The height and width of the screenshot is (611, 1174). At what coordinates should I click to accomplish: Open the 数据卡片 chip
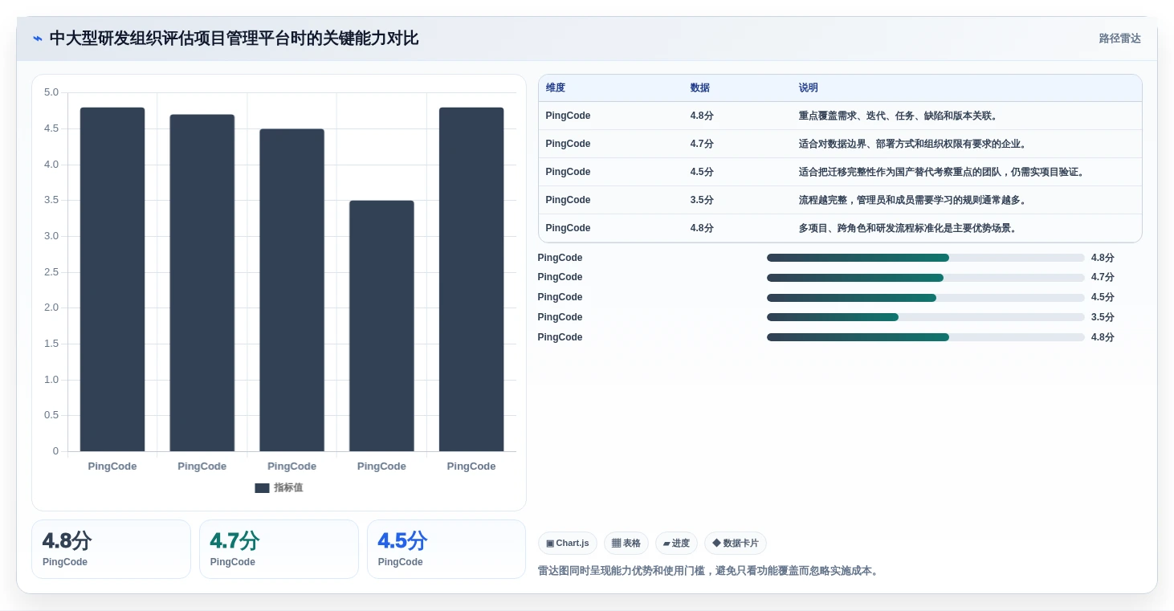click(x=736, y=544)
